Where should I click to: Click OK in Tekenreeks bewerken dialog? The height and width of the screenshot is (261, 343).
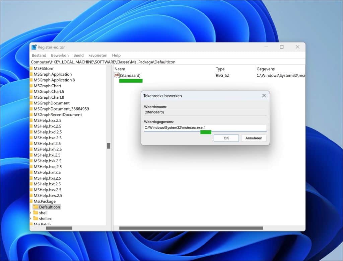pyautogui.click(x=226, y=138)
